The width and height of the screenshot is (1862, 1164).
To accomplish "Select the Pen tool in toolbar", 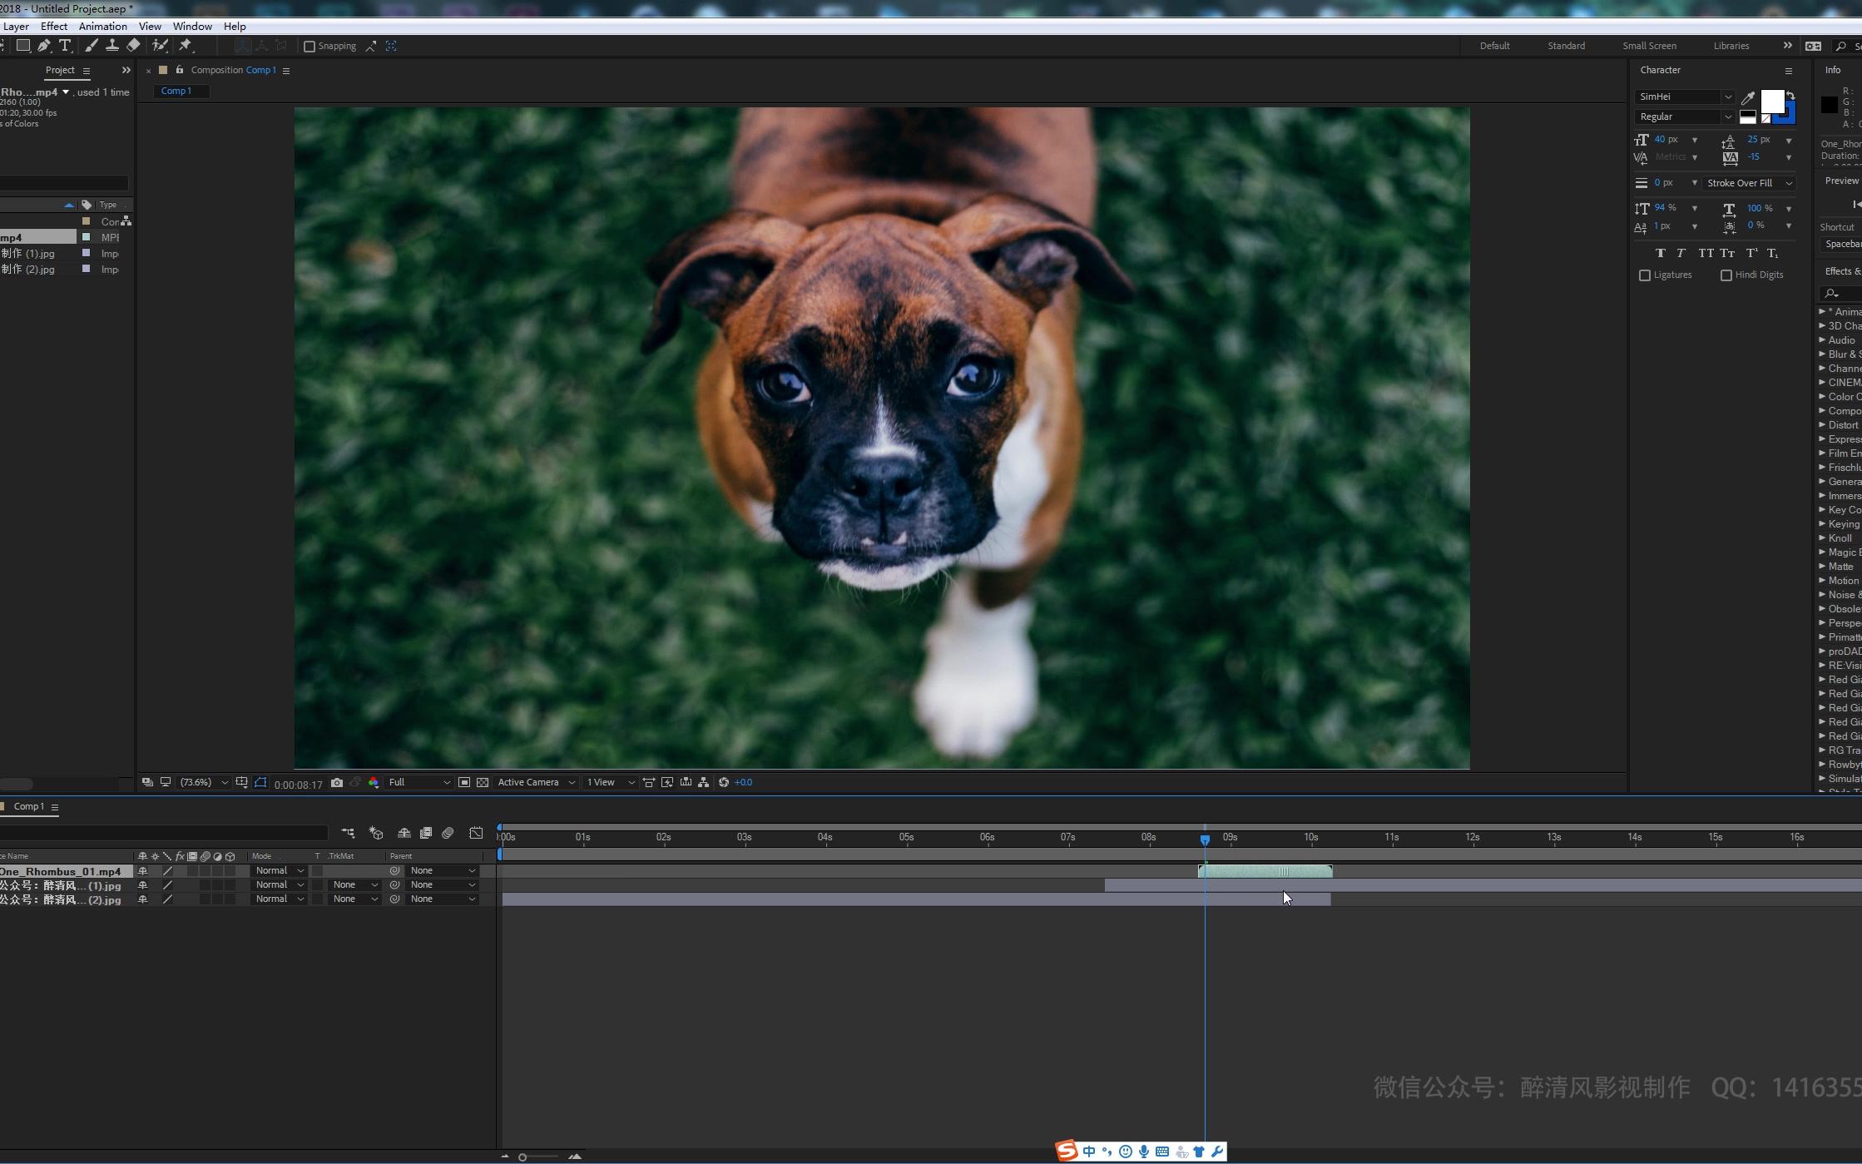I will 43,46.
